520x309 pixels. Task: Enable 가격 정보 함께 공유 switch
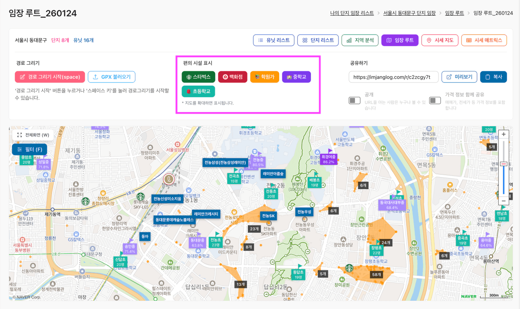click(435, 101)
